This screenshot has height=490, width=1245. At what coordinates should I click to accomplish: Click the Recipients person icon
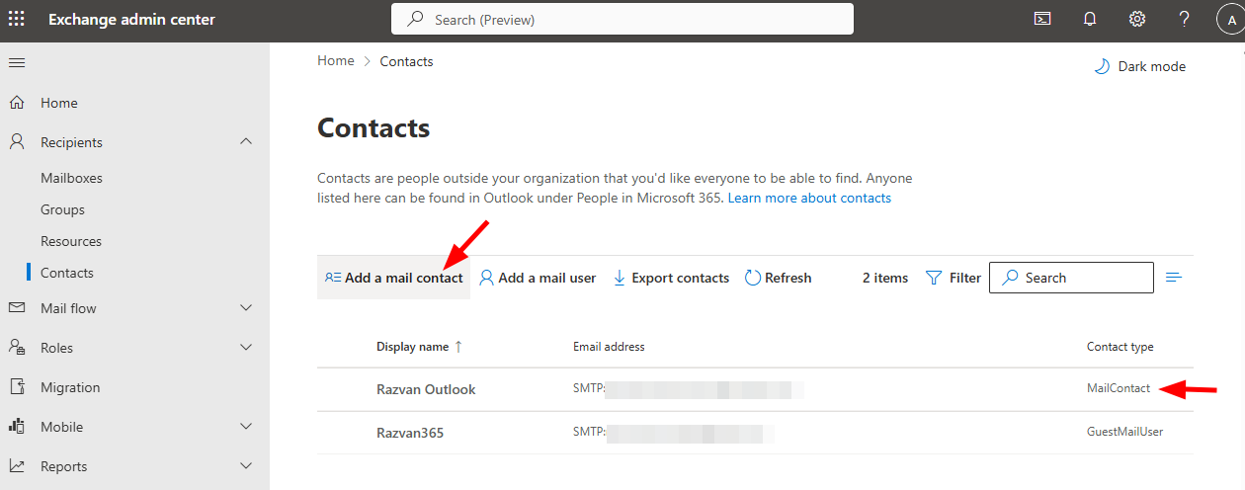[17, 142]
